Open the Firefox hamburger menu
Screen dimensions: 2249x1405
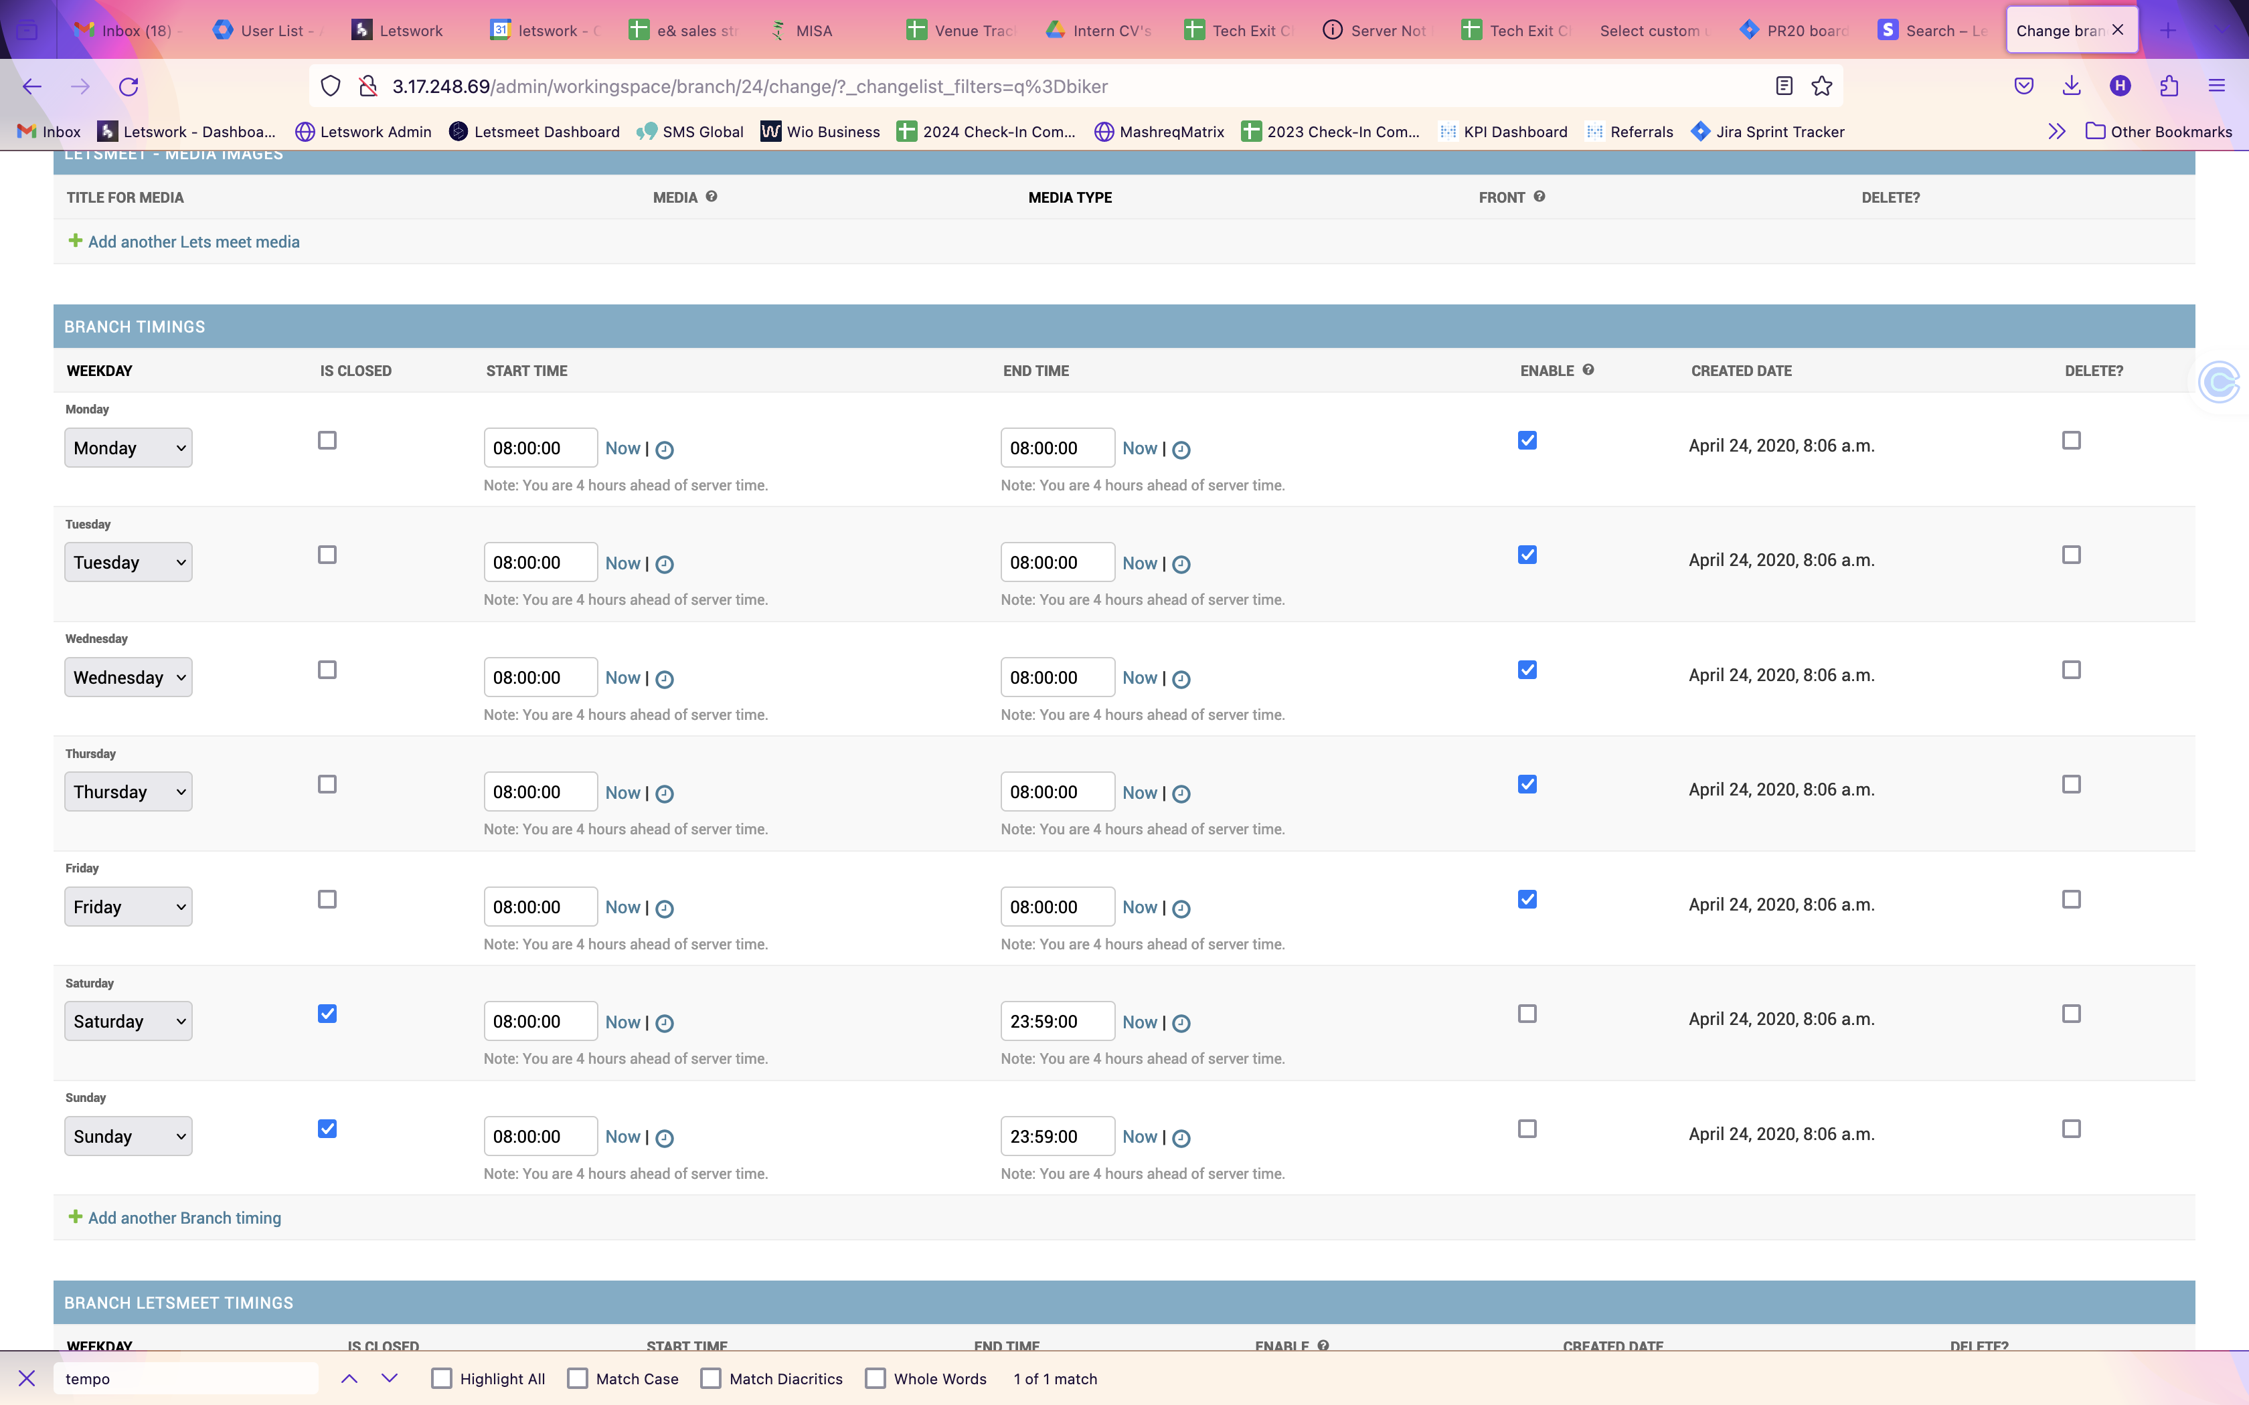(x=2216, y=86)
